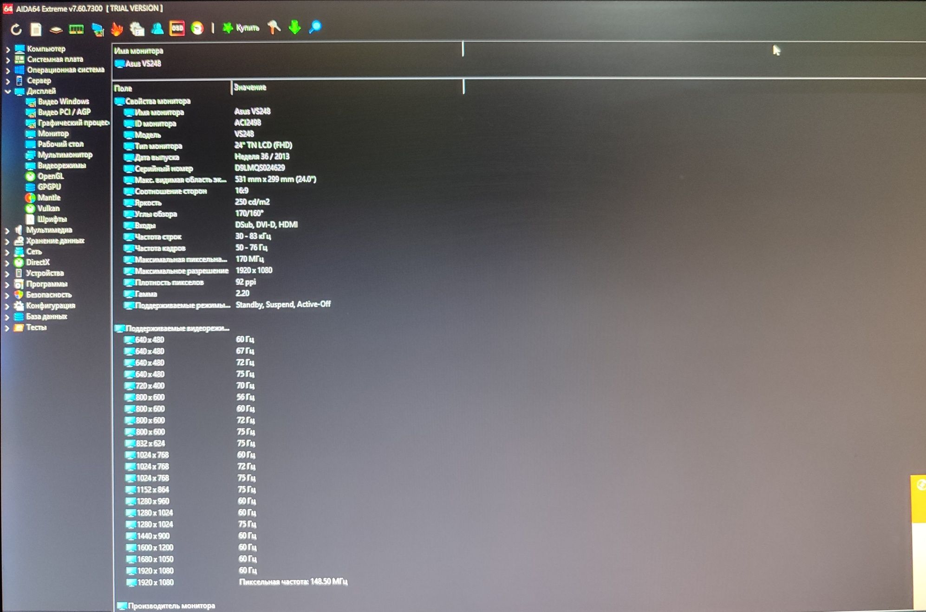Collapse the Дисплей tree node
Image resolution: width=926 pixels, height=612 pixels.
[x=7, y=91]
